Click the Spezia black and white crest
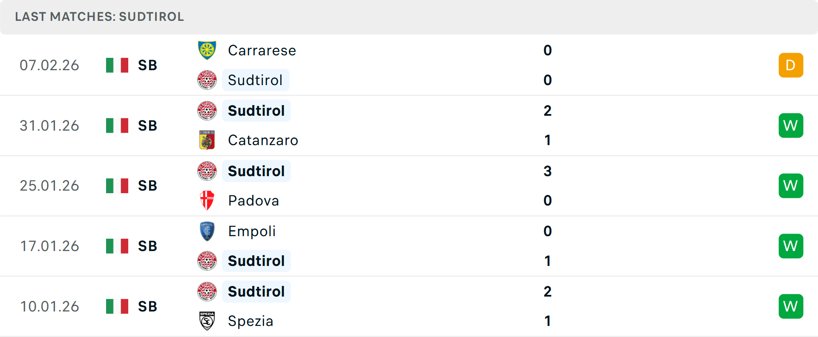The height and width of the screenshot is (337, 818). (207, 321)
